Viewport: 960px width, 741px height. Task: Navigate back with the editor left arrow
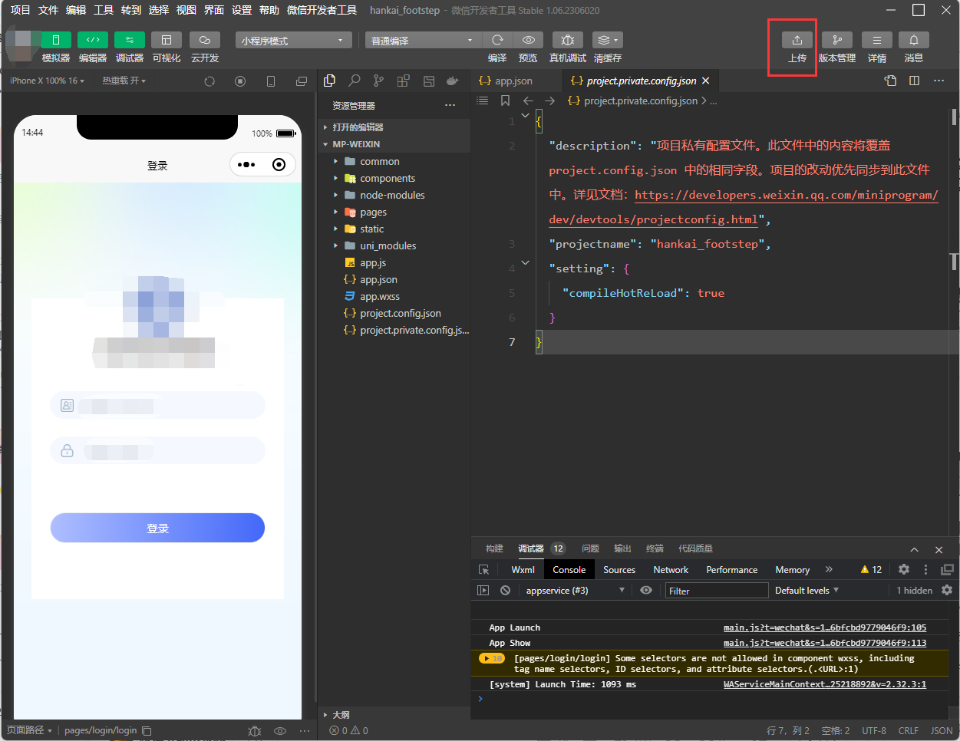tap(528, 100)
